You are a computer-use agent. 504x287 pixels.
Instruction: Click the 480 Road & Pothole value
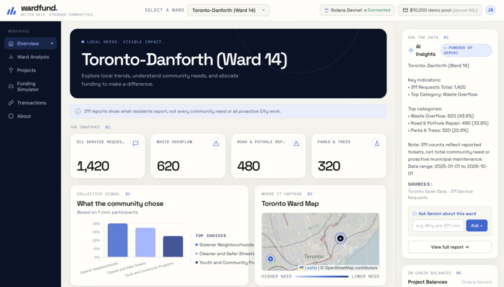[x=248, y=166]
